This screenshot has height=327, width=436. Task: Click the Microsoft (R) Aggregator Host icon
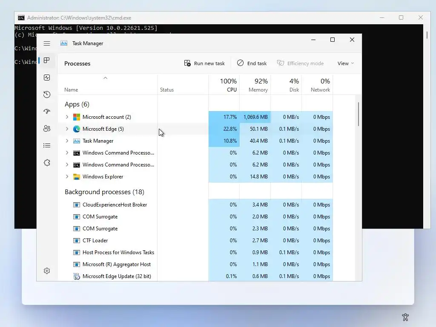[77, 265]
